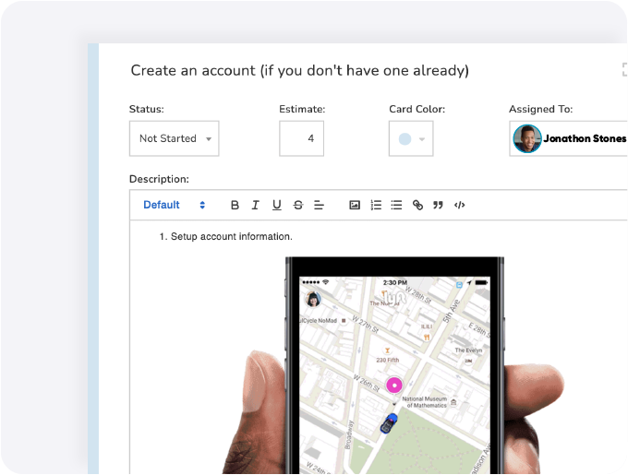628x475 pixels.
Task: Click the Status label
Action: (x=147, y=109)
